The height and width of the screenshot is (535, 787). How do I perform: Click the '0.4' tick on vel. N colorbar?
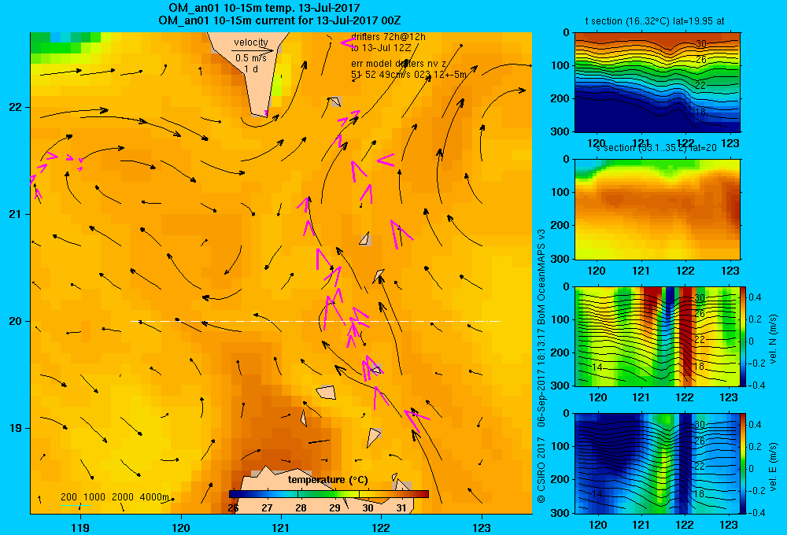point(755,297)
